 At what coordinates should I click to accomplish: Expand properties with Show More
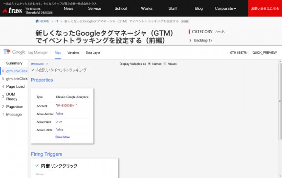pyautogui.click(x=63, y=137)
